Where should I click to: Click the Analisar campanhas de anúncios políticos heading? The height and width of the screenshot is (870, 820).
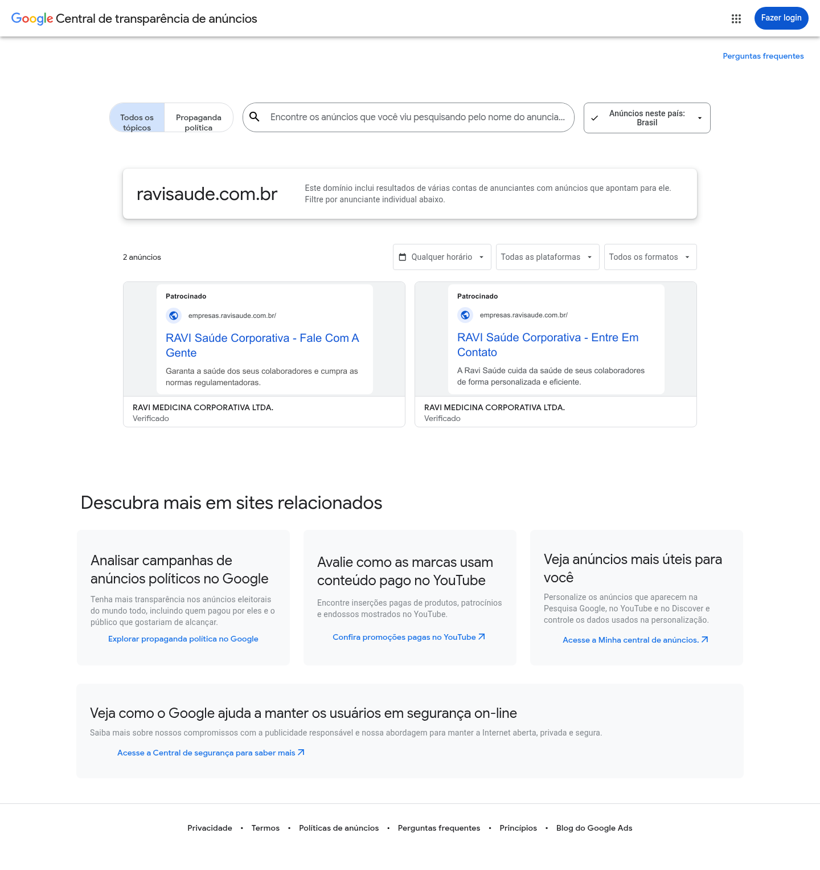coord(179,569)
